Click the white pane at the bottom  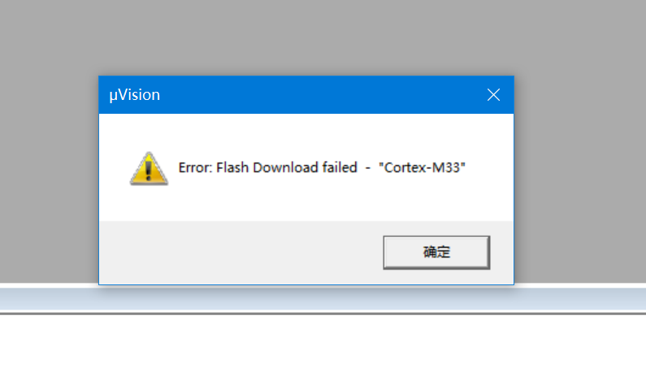coord(325,349)
